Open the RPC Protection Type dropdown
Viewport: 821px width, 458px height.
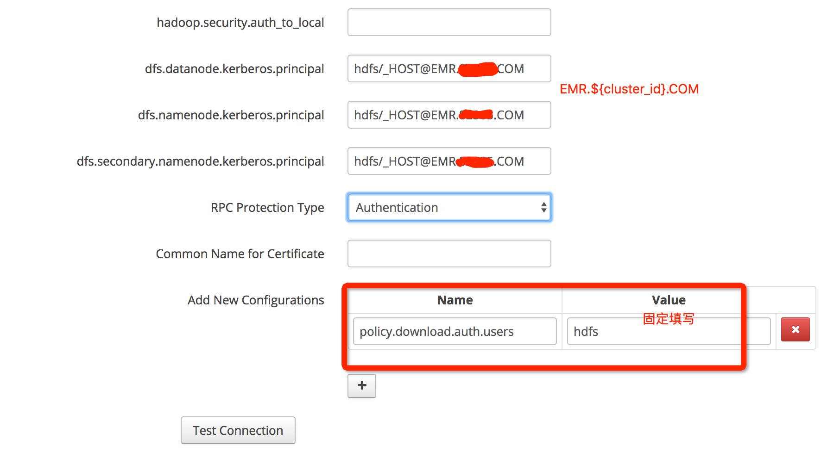449,207
